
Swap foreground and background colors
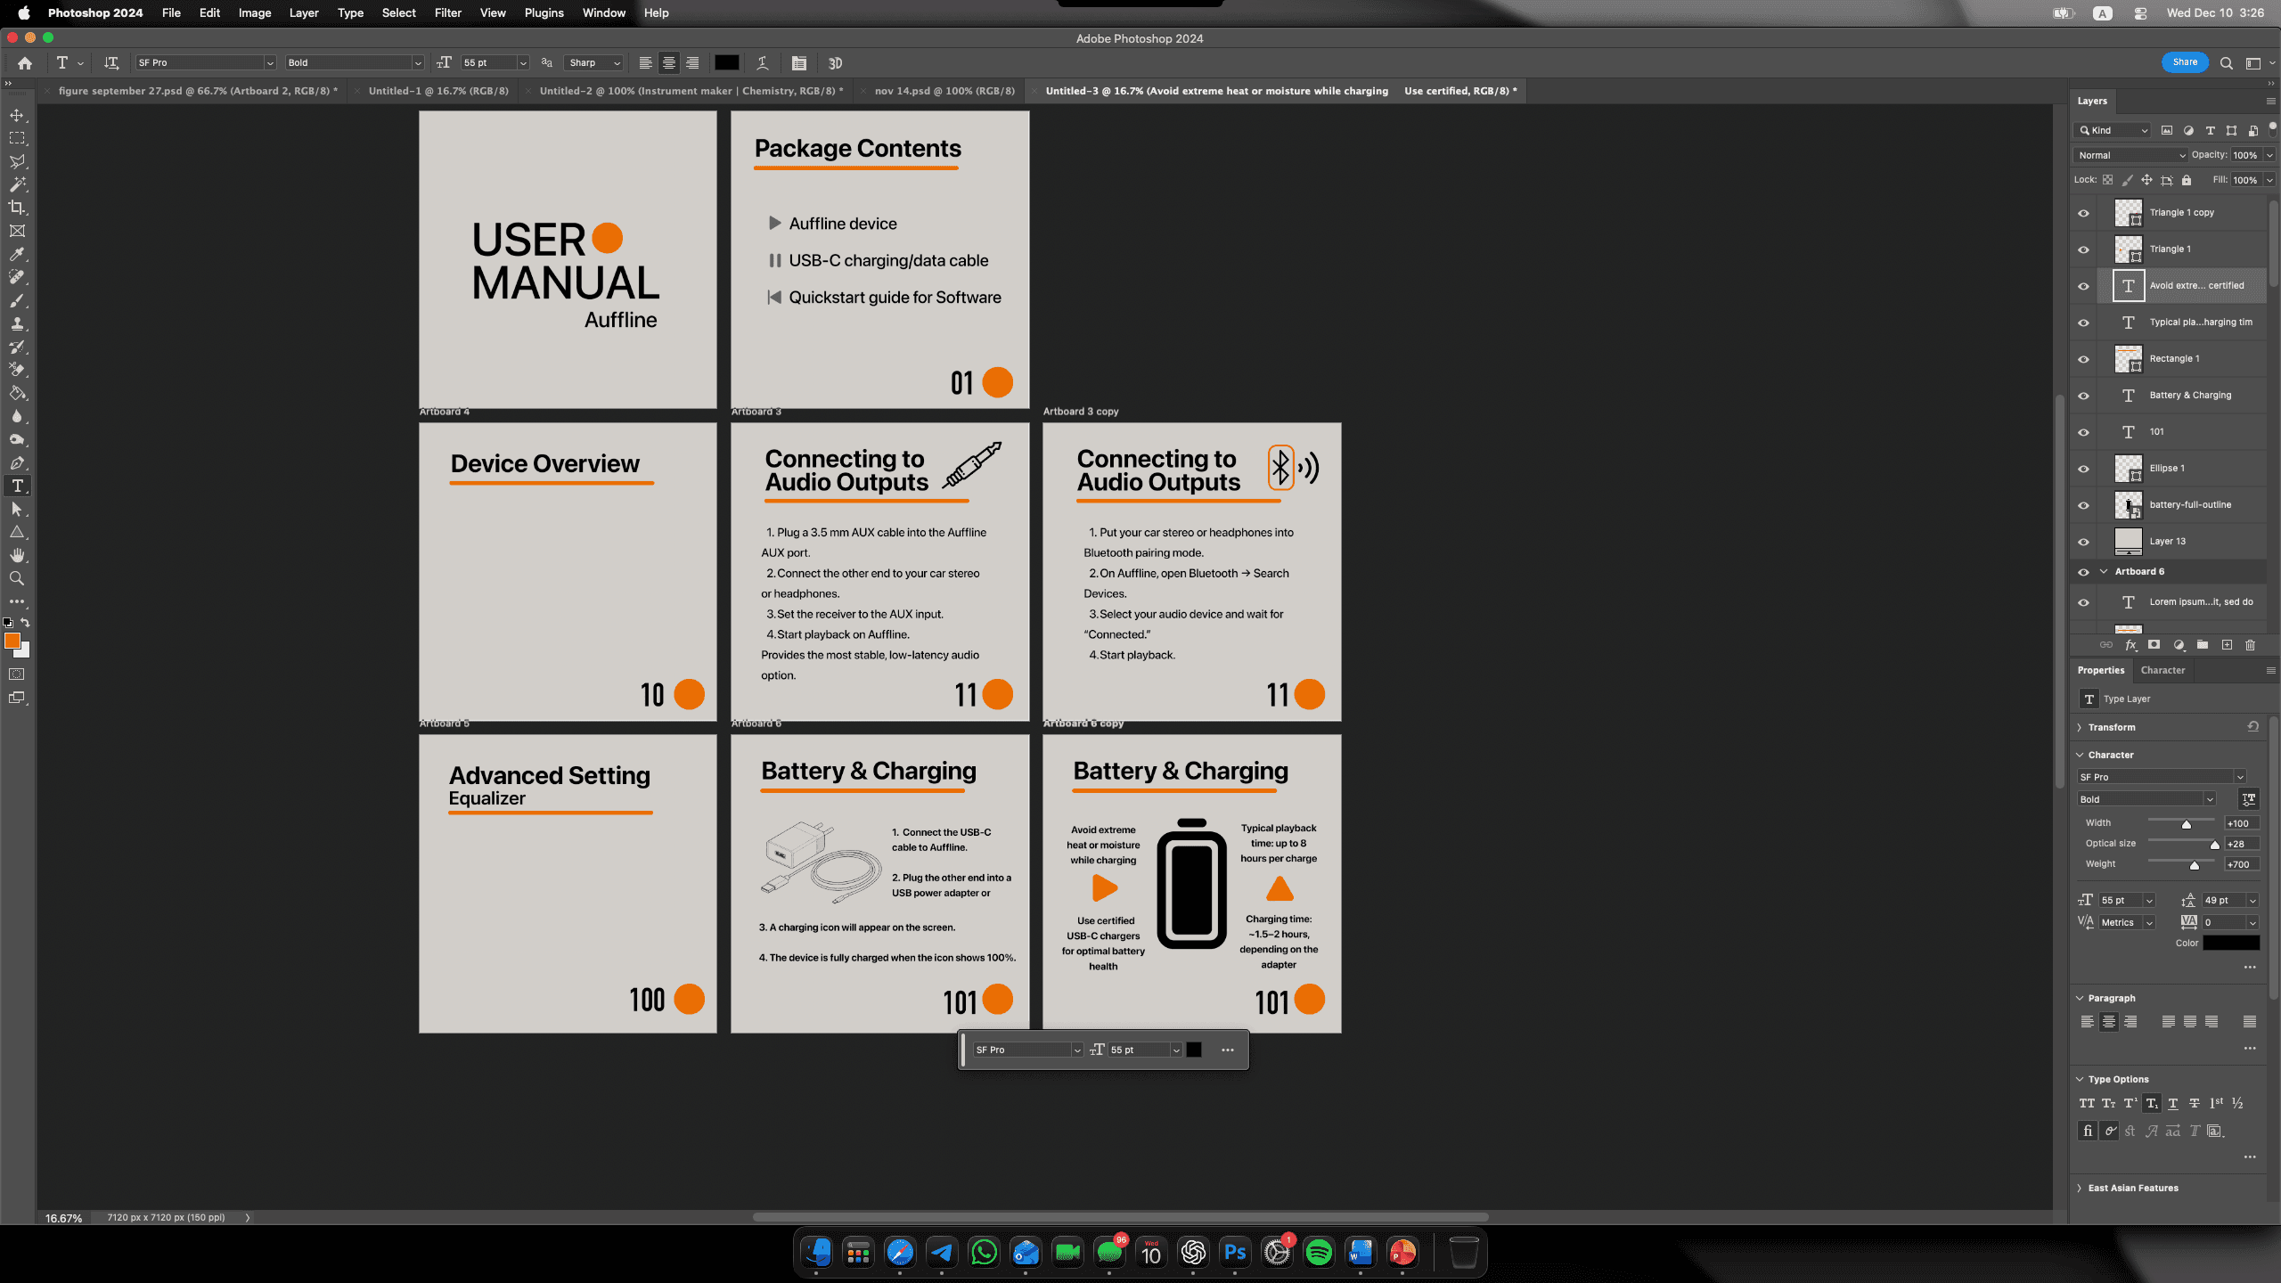click(x=26, y=623)
